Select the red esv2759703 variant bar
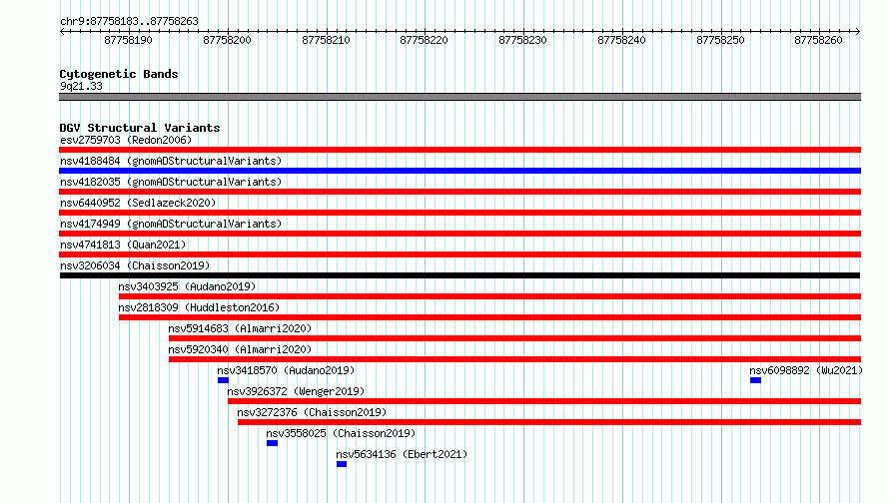 [459, 150]
